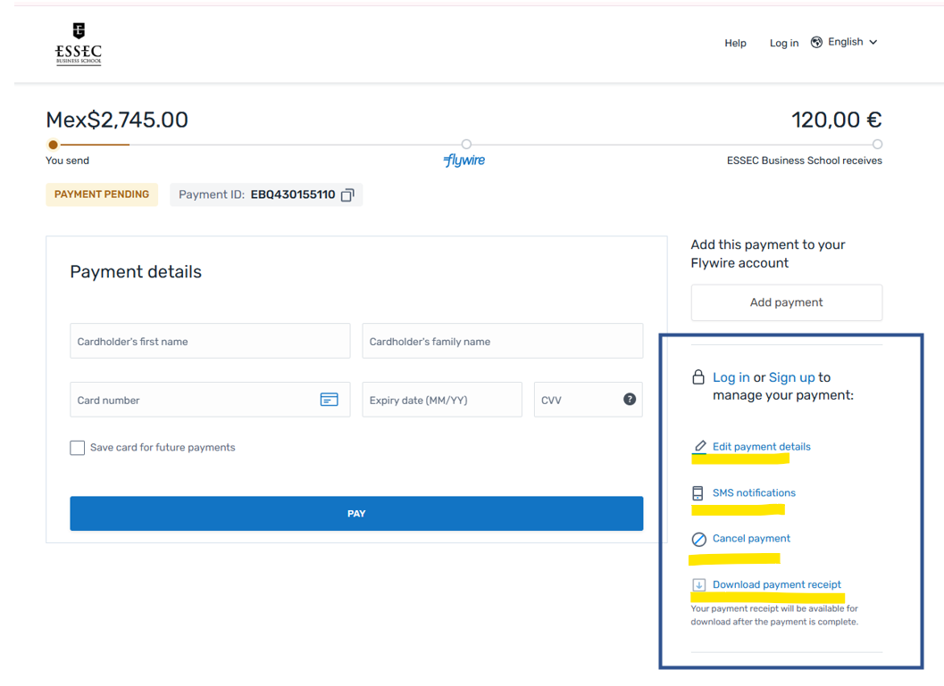Click the padlock icon beside Log in
Viewport: 944px width, 686px height.
698,377
